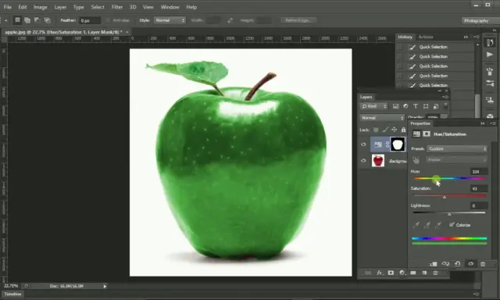Select the Subtract from selection icon
This screenshot has height=300, width=500.
37,20
